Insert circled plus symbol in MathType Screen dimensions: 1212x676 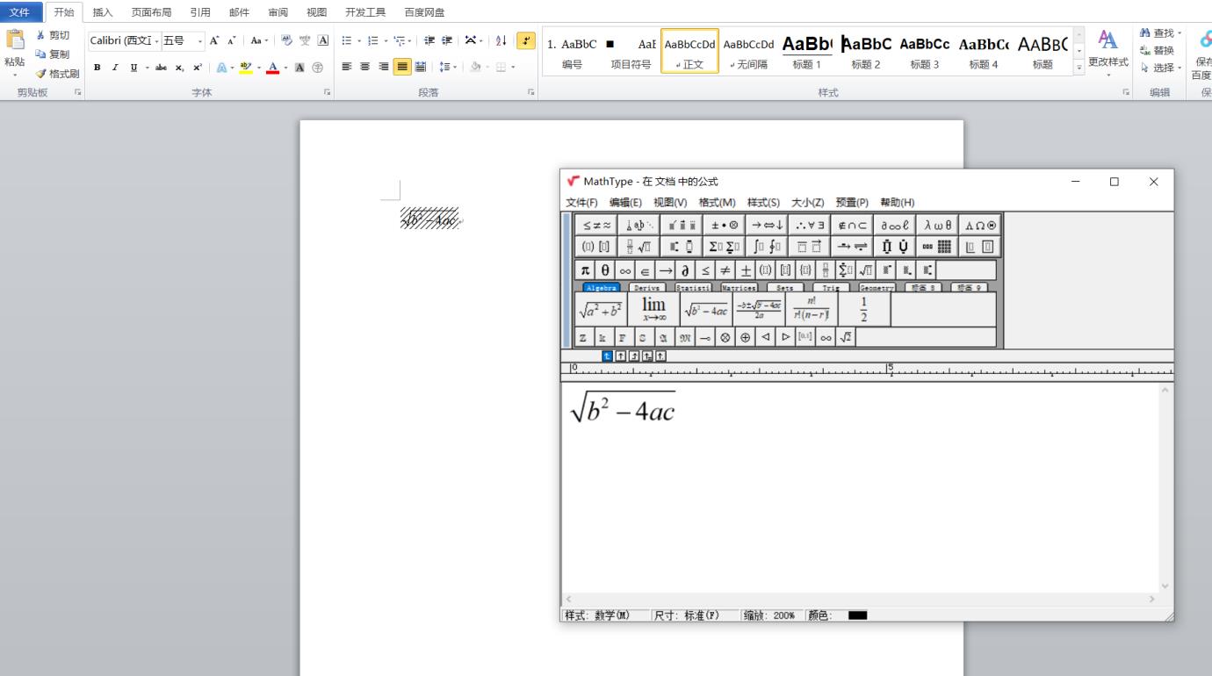tap(745, 337)
